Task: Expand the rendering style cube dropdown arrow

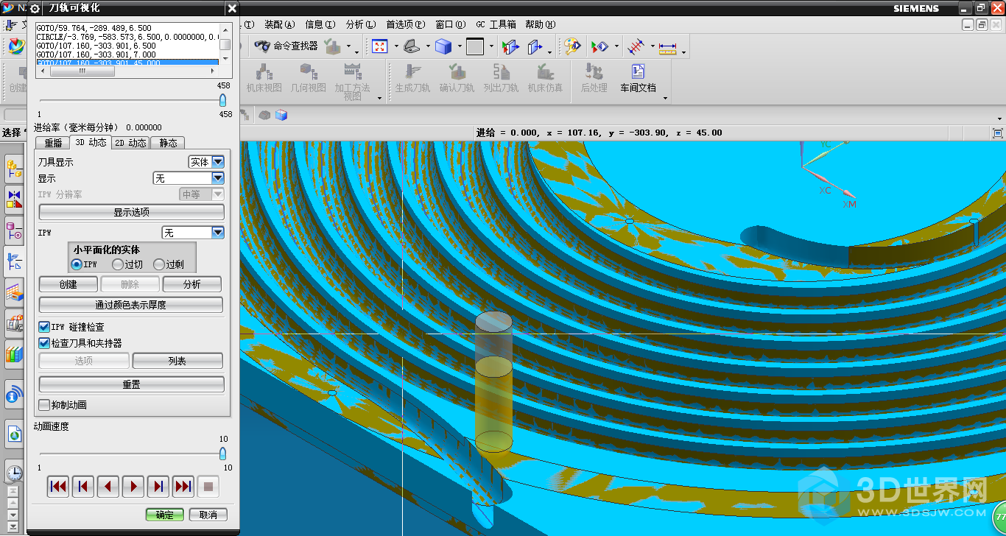Action: (x=460, y=47)
